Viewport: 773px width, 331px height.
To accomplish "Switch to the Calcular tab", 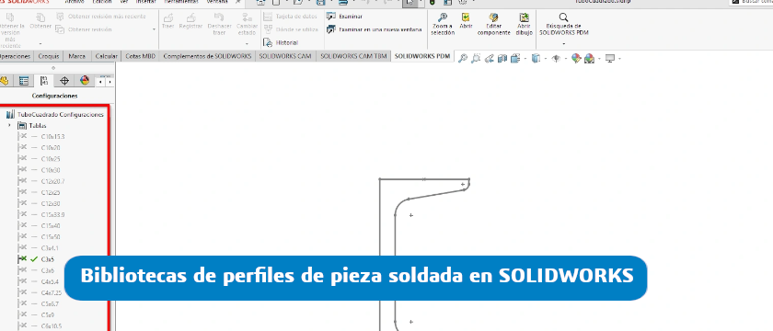I will pyautogui.click(x=107, y=56).
